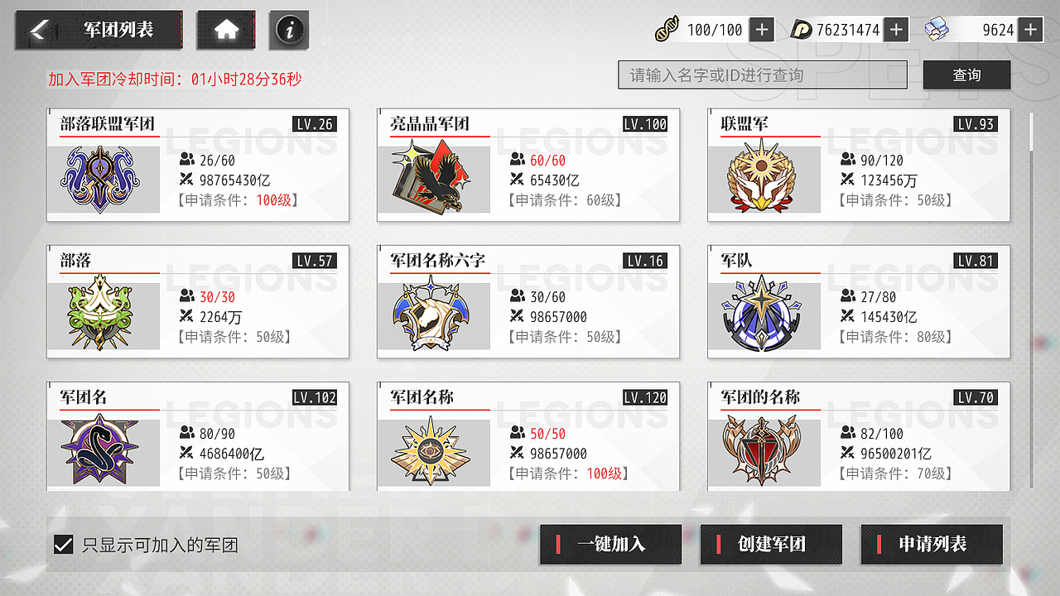This screenshot has height=596, width=1060.
Task: Open 创建军团 to create a legion
Action: point(771,544)
